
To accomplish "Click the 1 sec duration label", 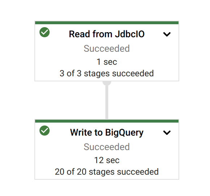I will [x=107, y=62].
